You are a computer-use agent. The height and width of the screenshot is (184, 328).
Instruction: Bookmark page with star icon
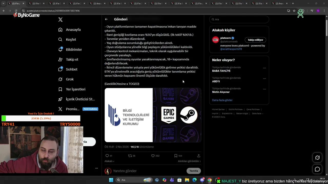(x=294, y=11)
